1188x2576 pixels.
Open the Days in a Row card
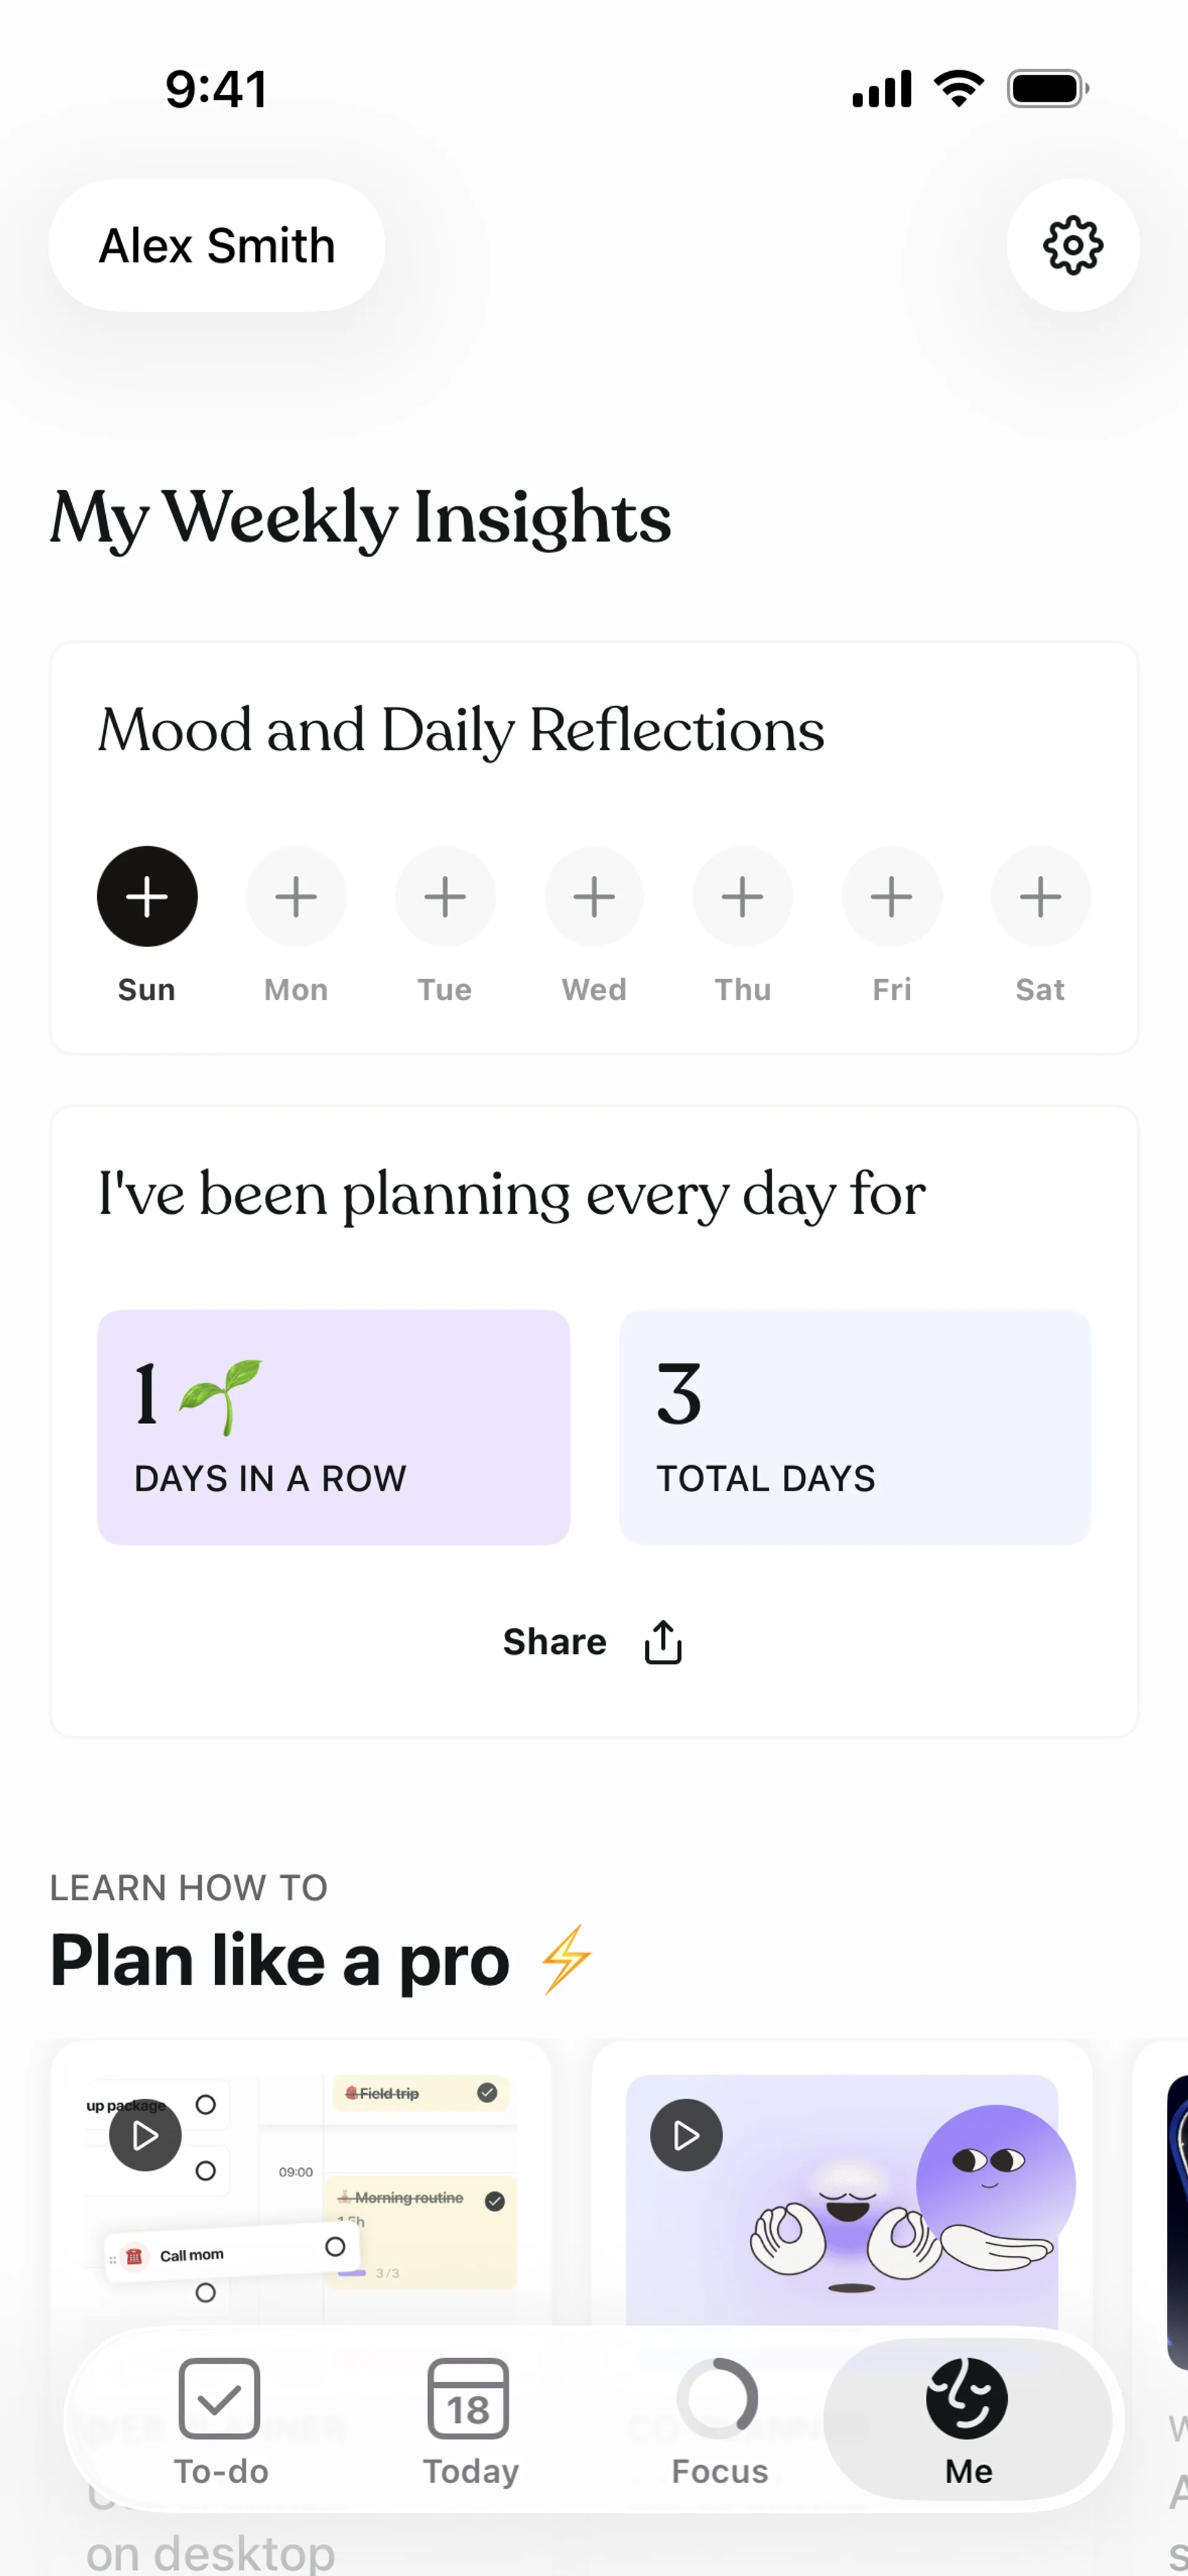tap(333, 1427)
